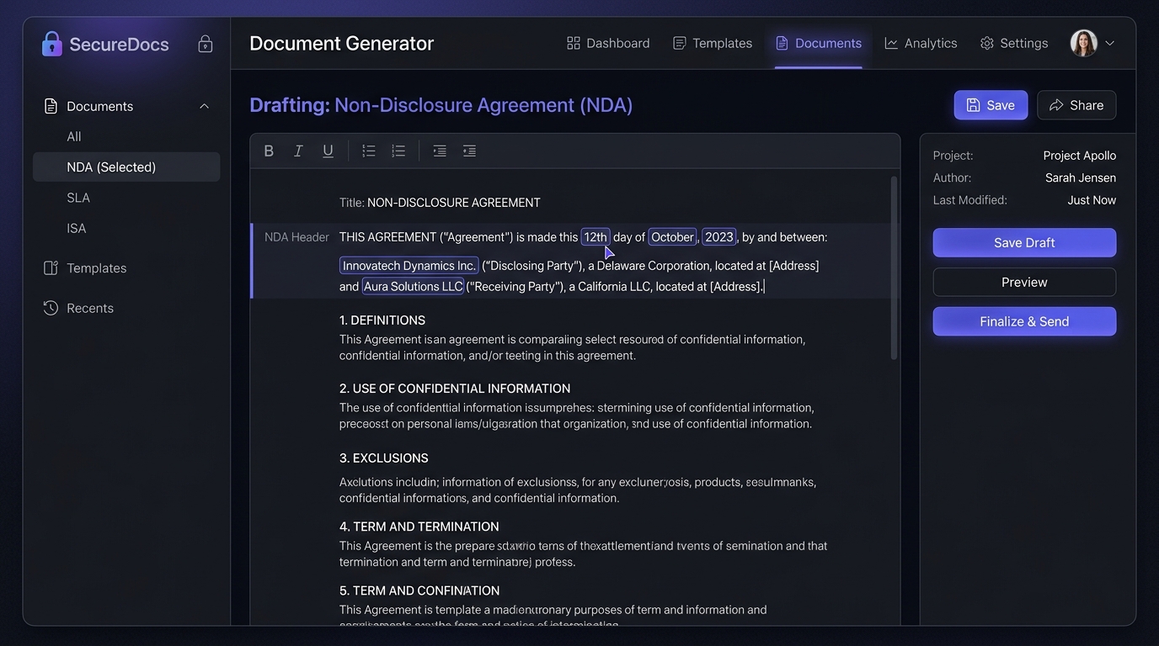This screenshot has height=646, width=1159.
Task: Click the Documents sidebar page icon
Action: click(x=51, y=106)
